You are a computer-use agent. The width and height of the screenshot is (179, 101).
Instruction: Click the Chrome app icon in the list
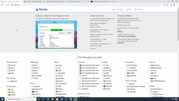pos(9,65)
